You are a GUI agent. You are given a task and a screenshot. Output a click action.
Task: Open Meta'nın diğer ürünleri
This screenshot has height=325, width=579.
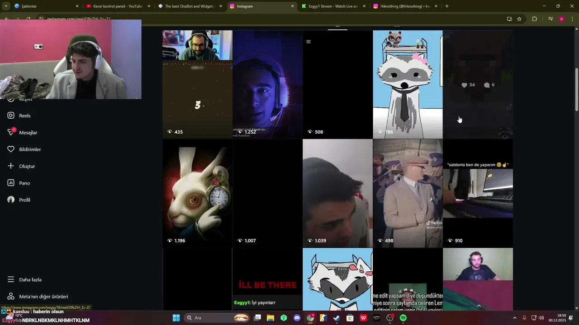(x=38, y=297)
